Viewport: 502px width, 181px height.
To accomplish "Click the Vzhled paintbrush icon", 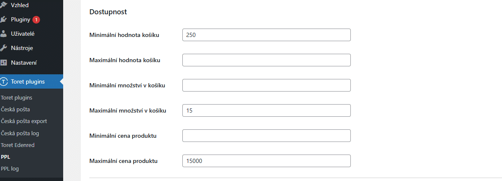I will pyautogui.click(x=4, y=5).
